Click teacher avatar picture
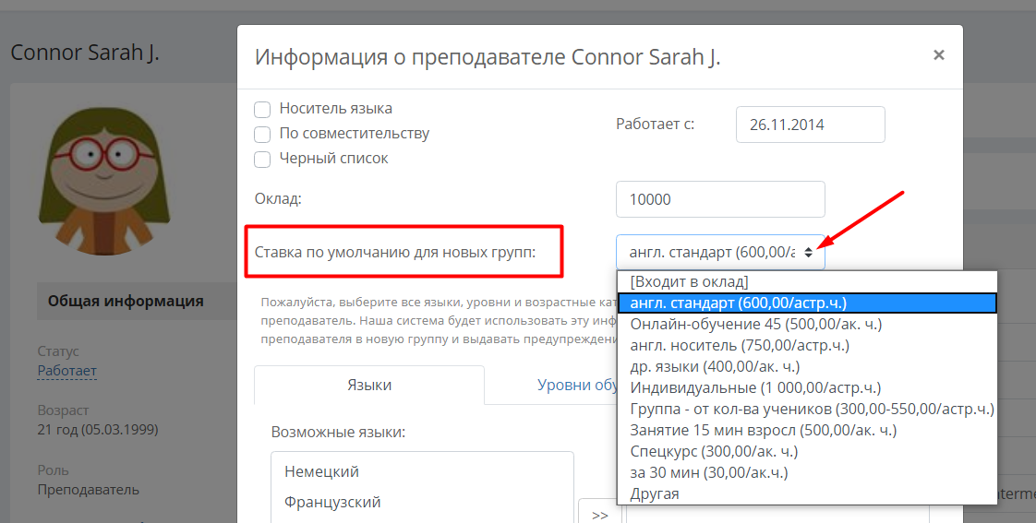Image resolution: width=1036 pixels, height=523 pixels. (105, 182)
